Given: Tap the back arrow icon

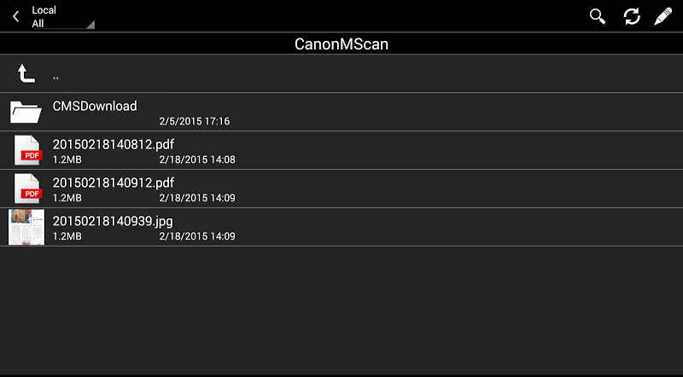Looking at the screenshot, I should coord(15,16).
